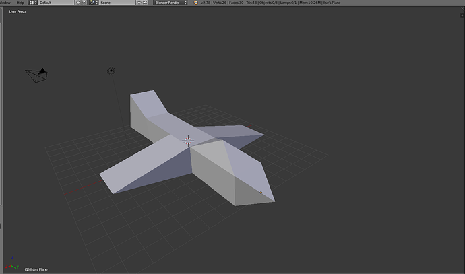Click the Verts:26 statistic in header

pyautogui.click(x=220, y=3)
